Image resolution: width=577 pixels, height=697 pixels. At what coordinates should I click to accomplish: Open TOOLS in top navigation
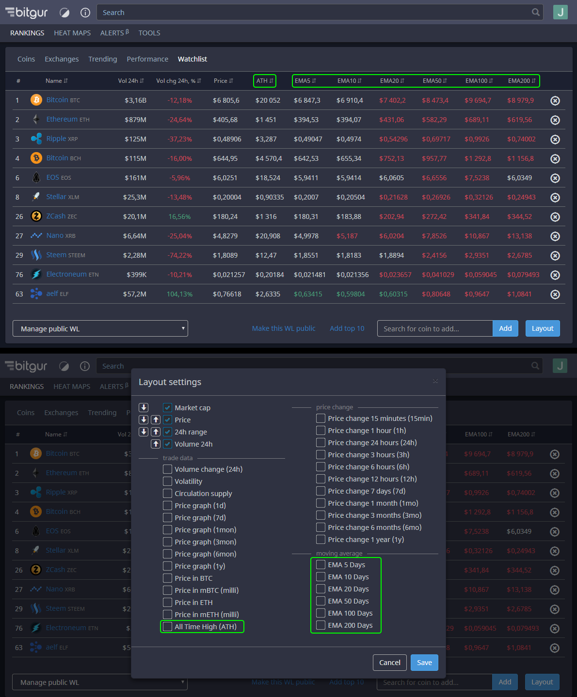click(149, 33)
